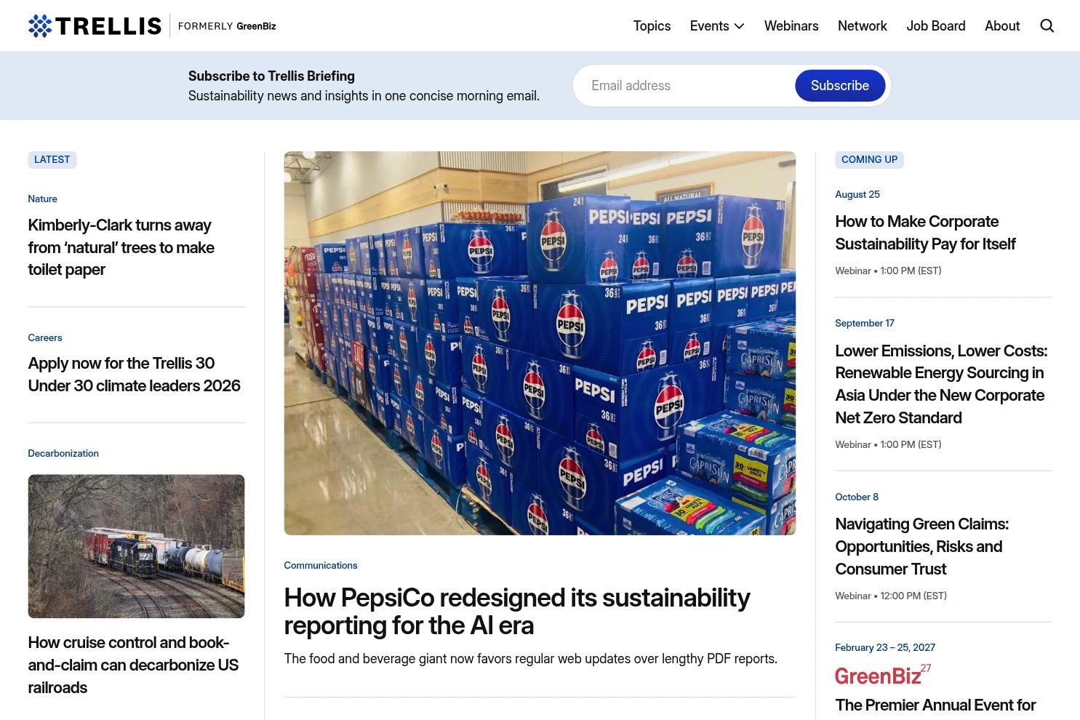The height and width of the screenshot is (720, 1080).
Task: Click the railroad train thumbnail image
Action: (x=136, y=546)
